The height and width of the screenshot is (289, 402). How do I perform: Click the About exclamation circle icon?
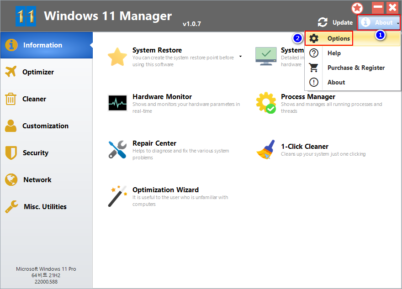[314, 82]
